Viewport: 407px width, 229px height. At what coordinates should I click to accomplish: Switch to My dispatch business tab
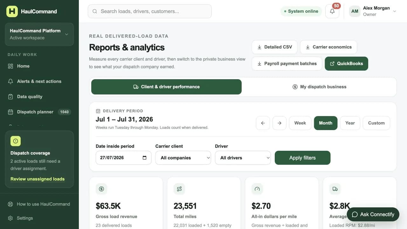pos(319,87)
